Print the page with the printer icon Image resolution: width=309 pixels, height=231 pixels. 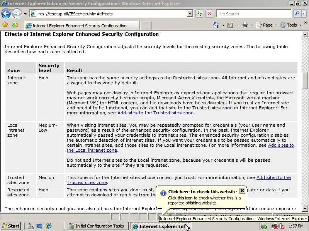point(245,25)
